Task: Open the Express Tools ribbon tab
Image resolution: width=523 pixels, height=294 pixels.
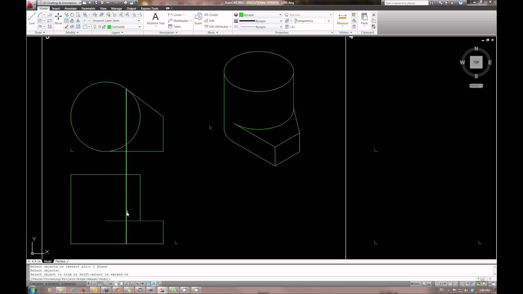Action: click(150, 9)
